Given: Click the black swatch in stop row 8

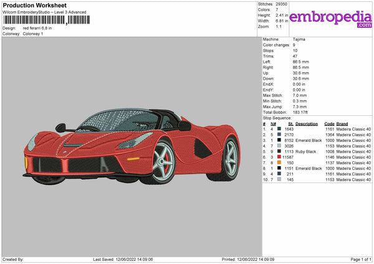Looking at the screenshot, I should pos(279,168).
